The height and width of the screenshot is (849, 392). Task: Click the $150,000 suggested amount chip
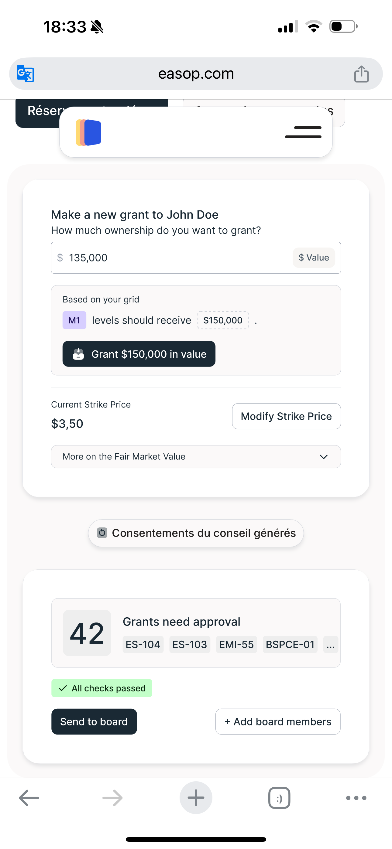coord(223,320)
